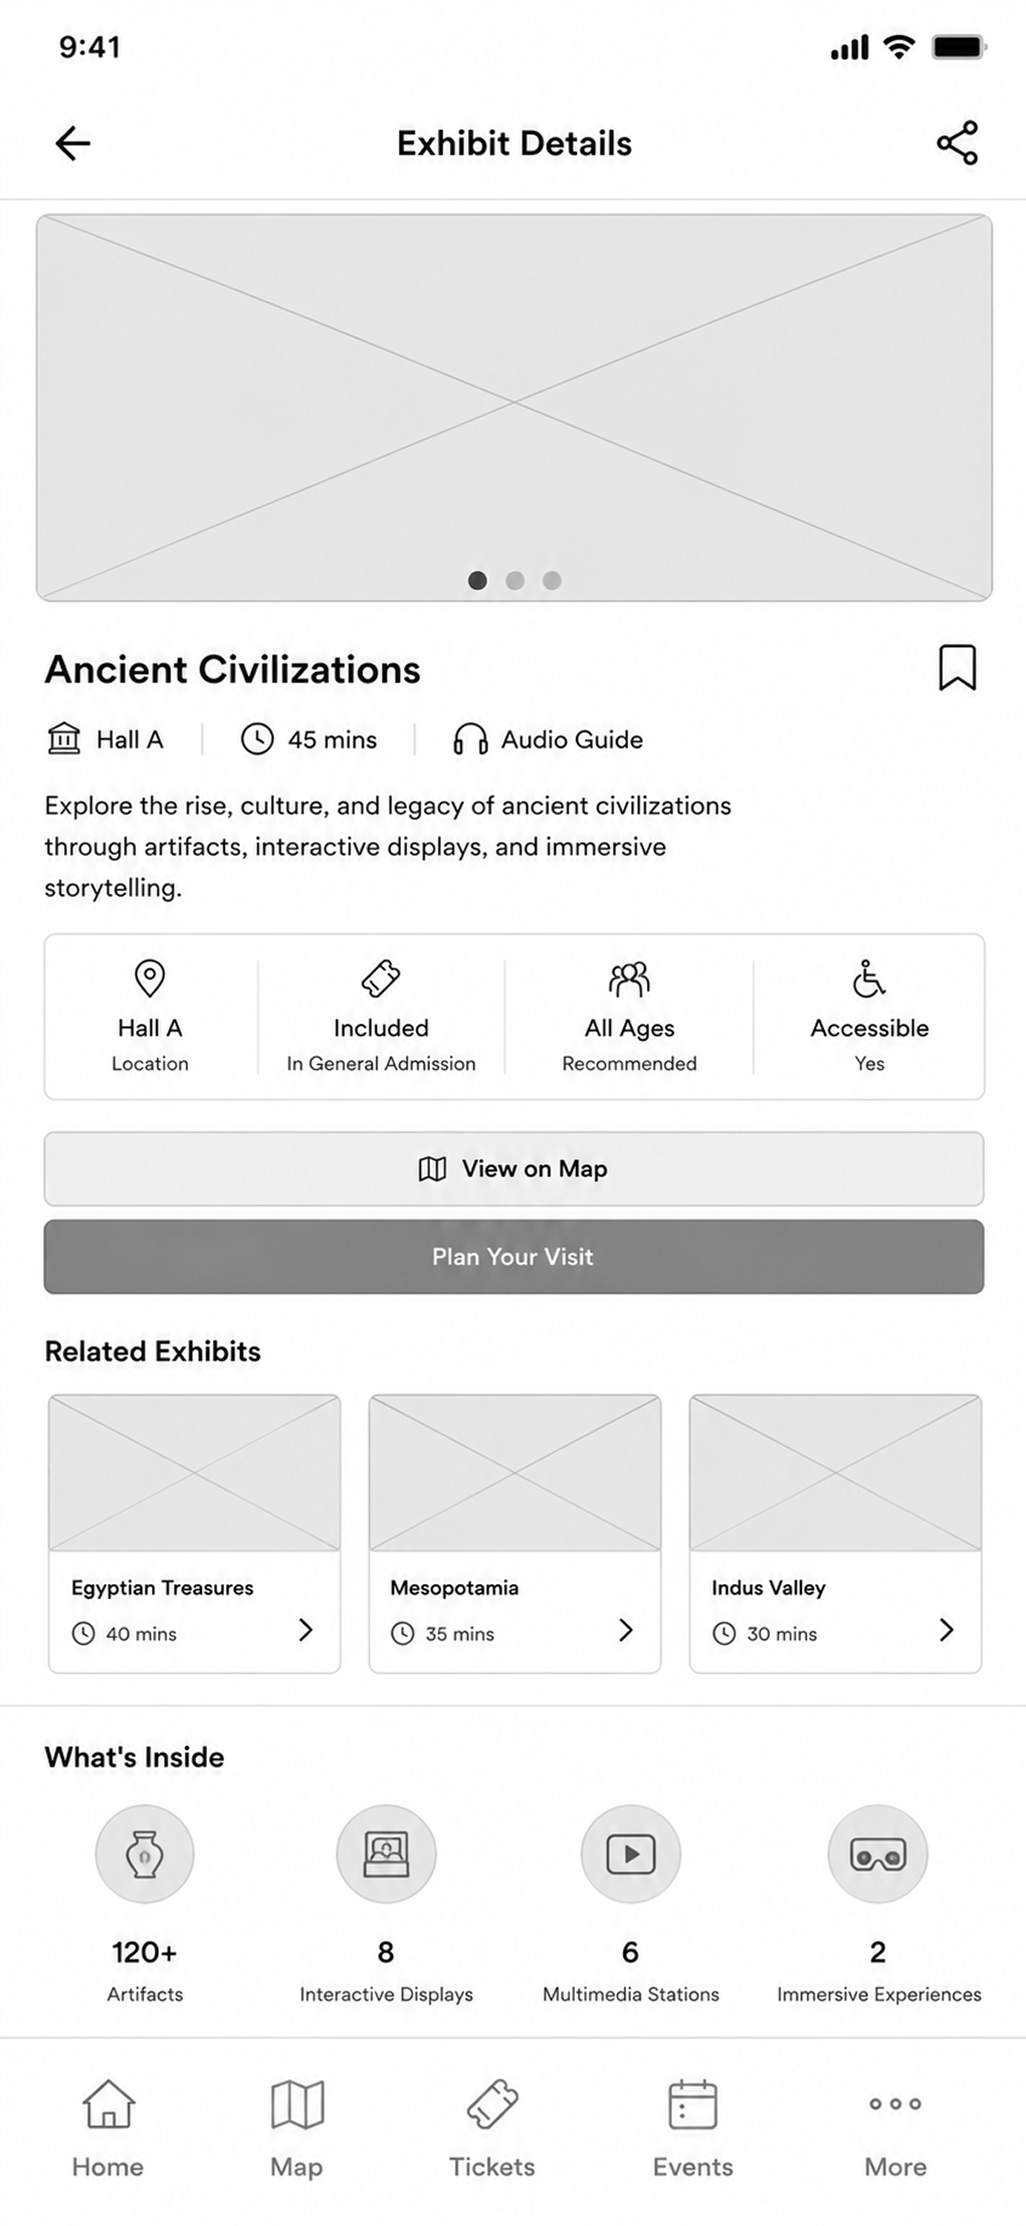Tap the Accessible wheelchair icon
This screenshot has height=2226, width=1026.
click(869, 978)
